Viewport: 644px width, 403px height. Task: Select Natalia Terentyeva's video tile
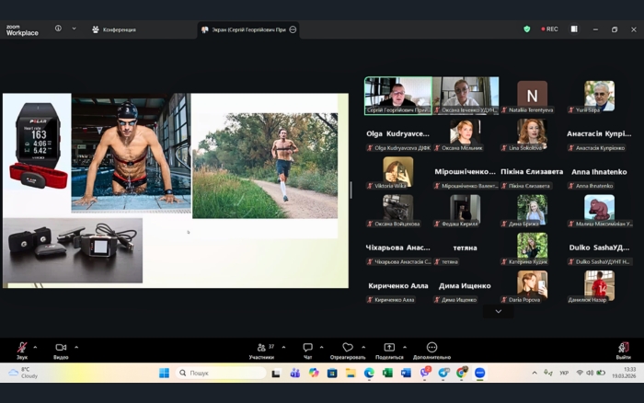532,96
